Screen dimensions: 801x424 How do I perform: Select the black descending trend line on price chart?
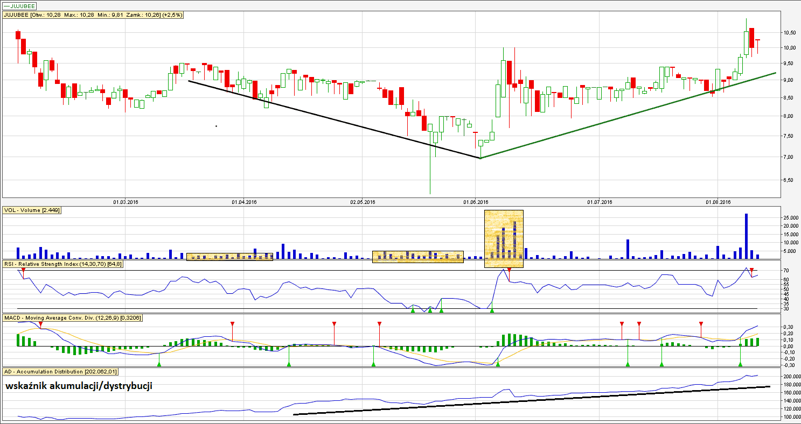point(334,119)
